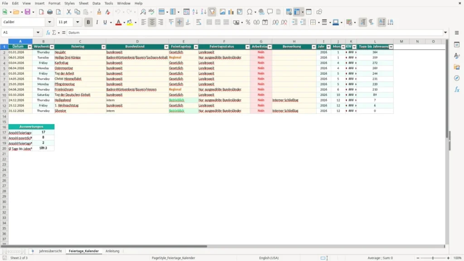Click Increase Indent icon
This screenshot has width=464, height=261.
click(x=295, y=22)
